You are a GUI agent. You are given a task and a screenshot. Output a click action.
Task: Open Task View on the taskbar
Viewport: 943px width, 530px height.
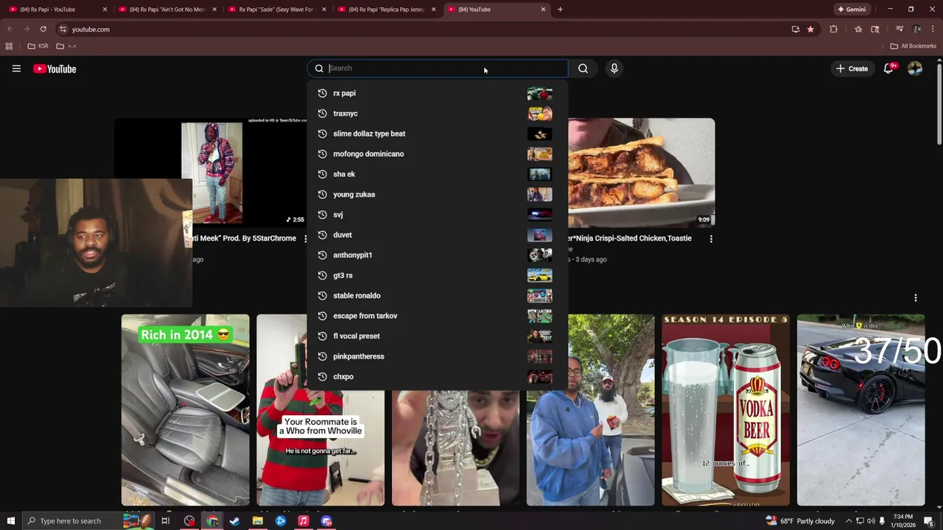166,521
